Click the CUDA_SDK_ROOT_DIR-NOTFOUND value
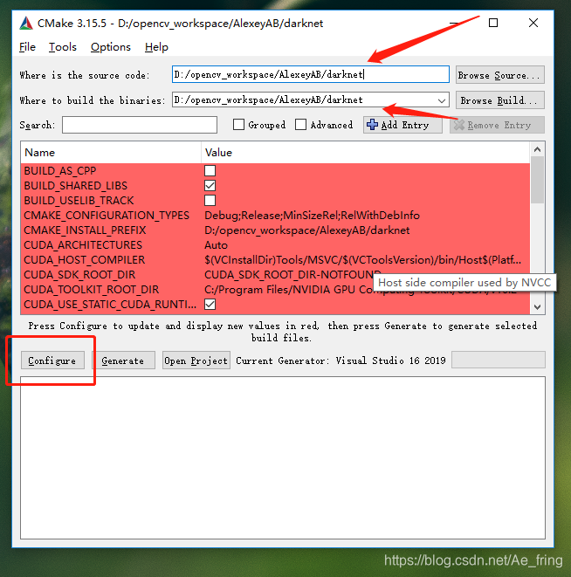Screen dimensions: 571x577 tap(292, 275)
